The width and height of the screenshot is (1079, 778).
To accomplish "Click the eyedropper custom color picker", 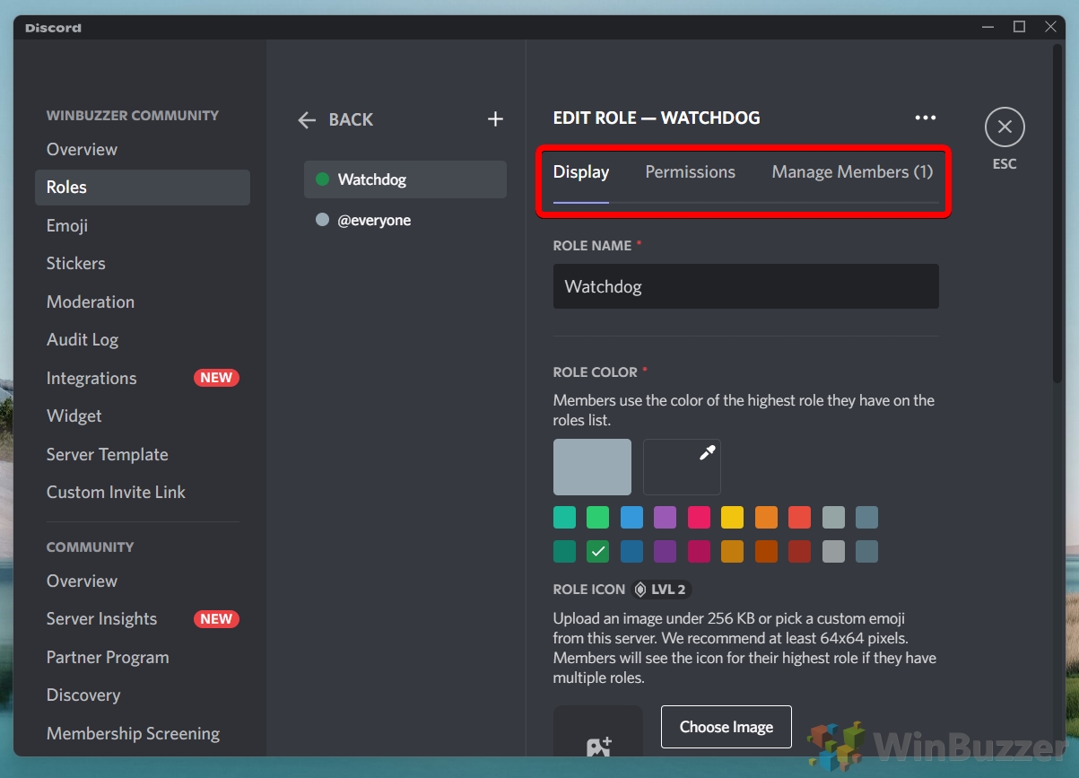I will [682, 467].
